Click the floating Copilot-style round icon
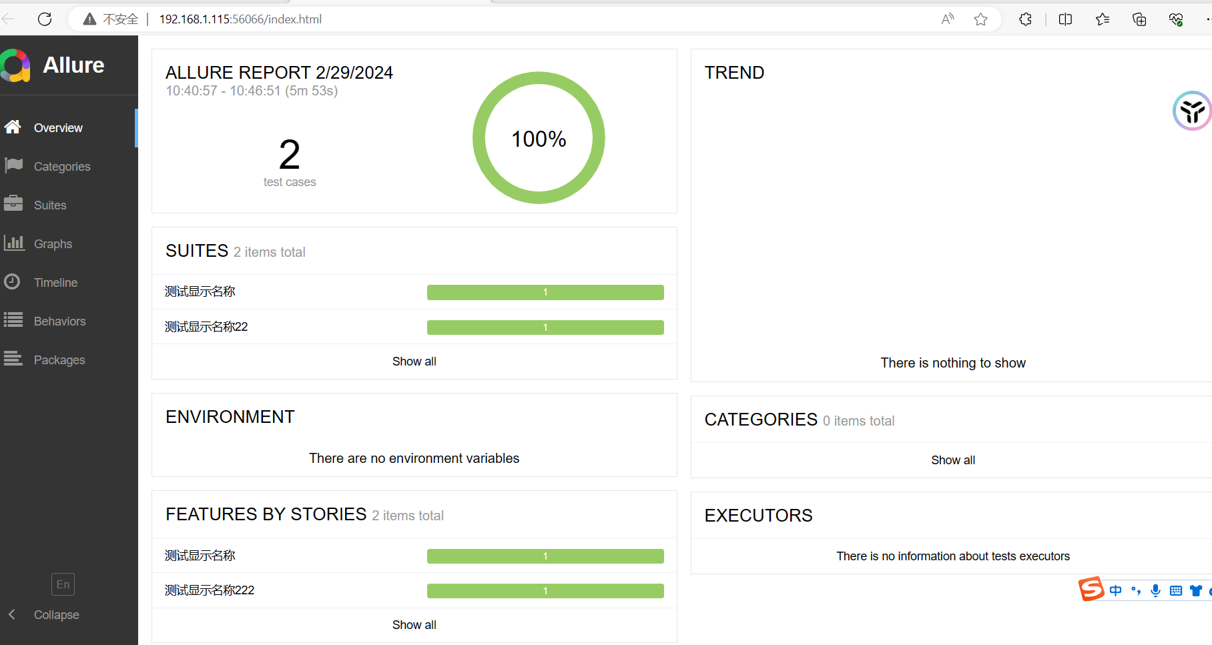Viewport: 1212px width, 645px height. pyautogui.click(x=1192, y=111)
